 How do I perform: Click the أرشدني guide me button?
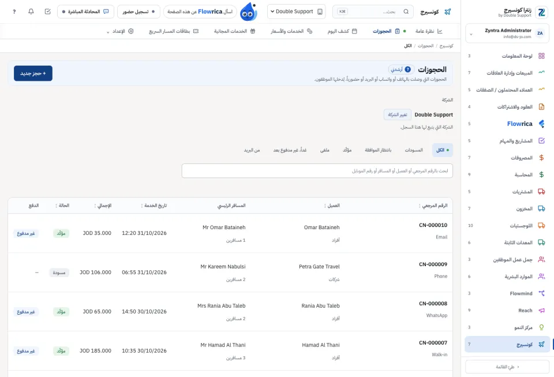point(401,69)
